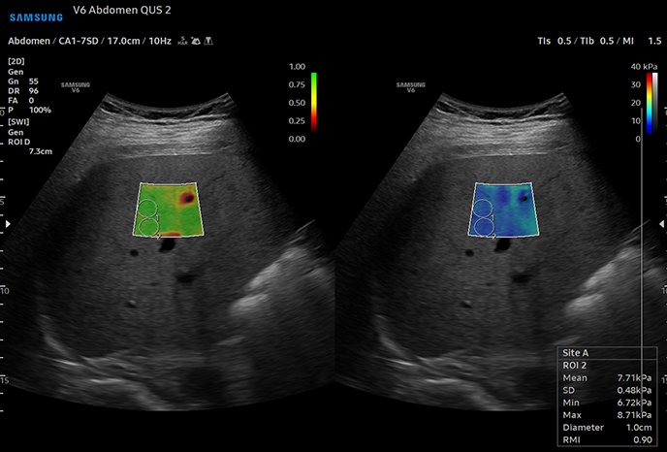Click the red low-reliability spot in the green map
667x452 pixels.
pyautogui.click(x=187, y=197)
